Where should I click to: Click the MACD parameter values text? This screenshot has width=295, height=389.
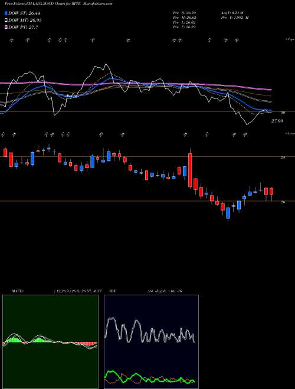(x=77, y=291)
